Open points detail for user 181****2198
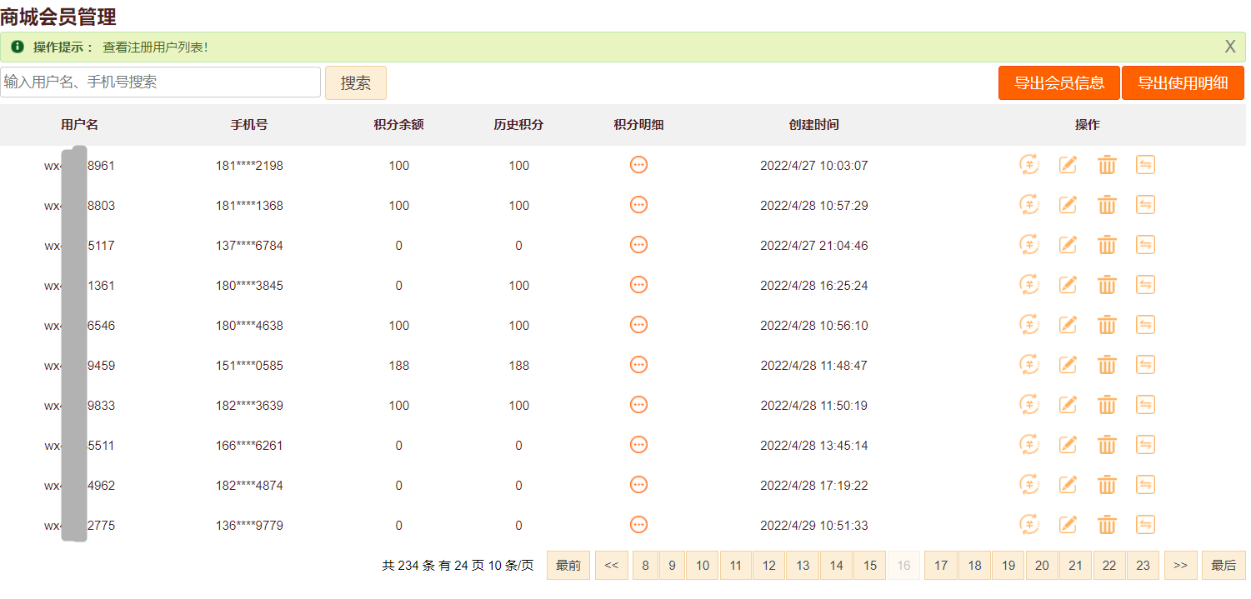The width and height of the screenshot is (1251, 599). [638, 164]
